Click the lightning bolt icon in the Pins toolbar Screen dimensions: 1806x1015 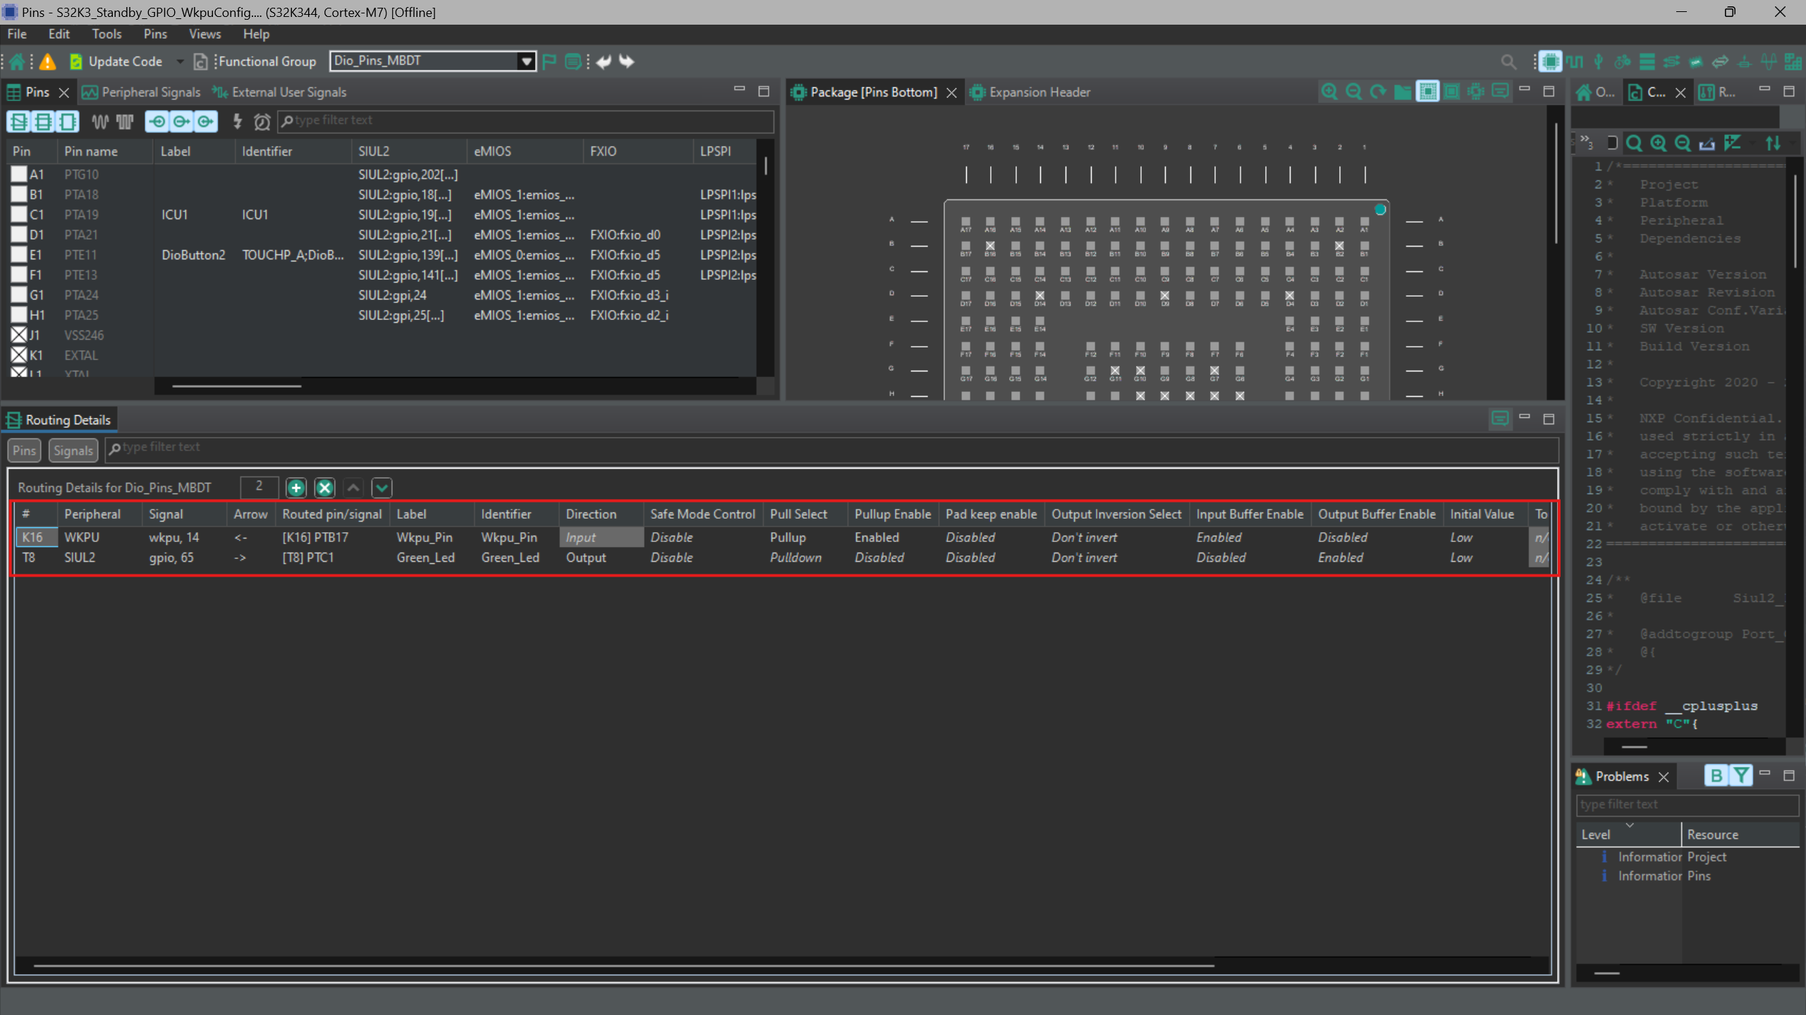tap(237, 121)
